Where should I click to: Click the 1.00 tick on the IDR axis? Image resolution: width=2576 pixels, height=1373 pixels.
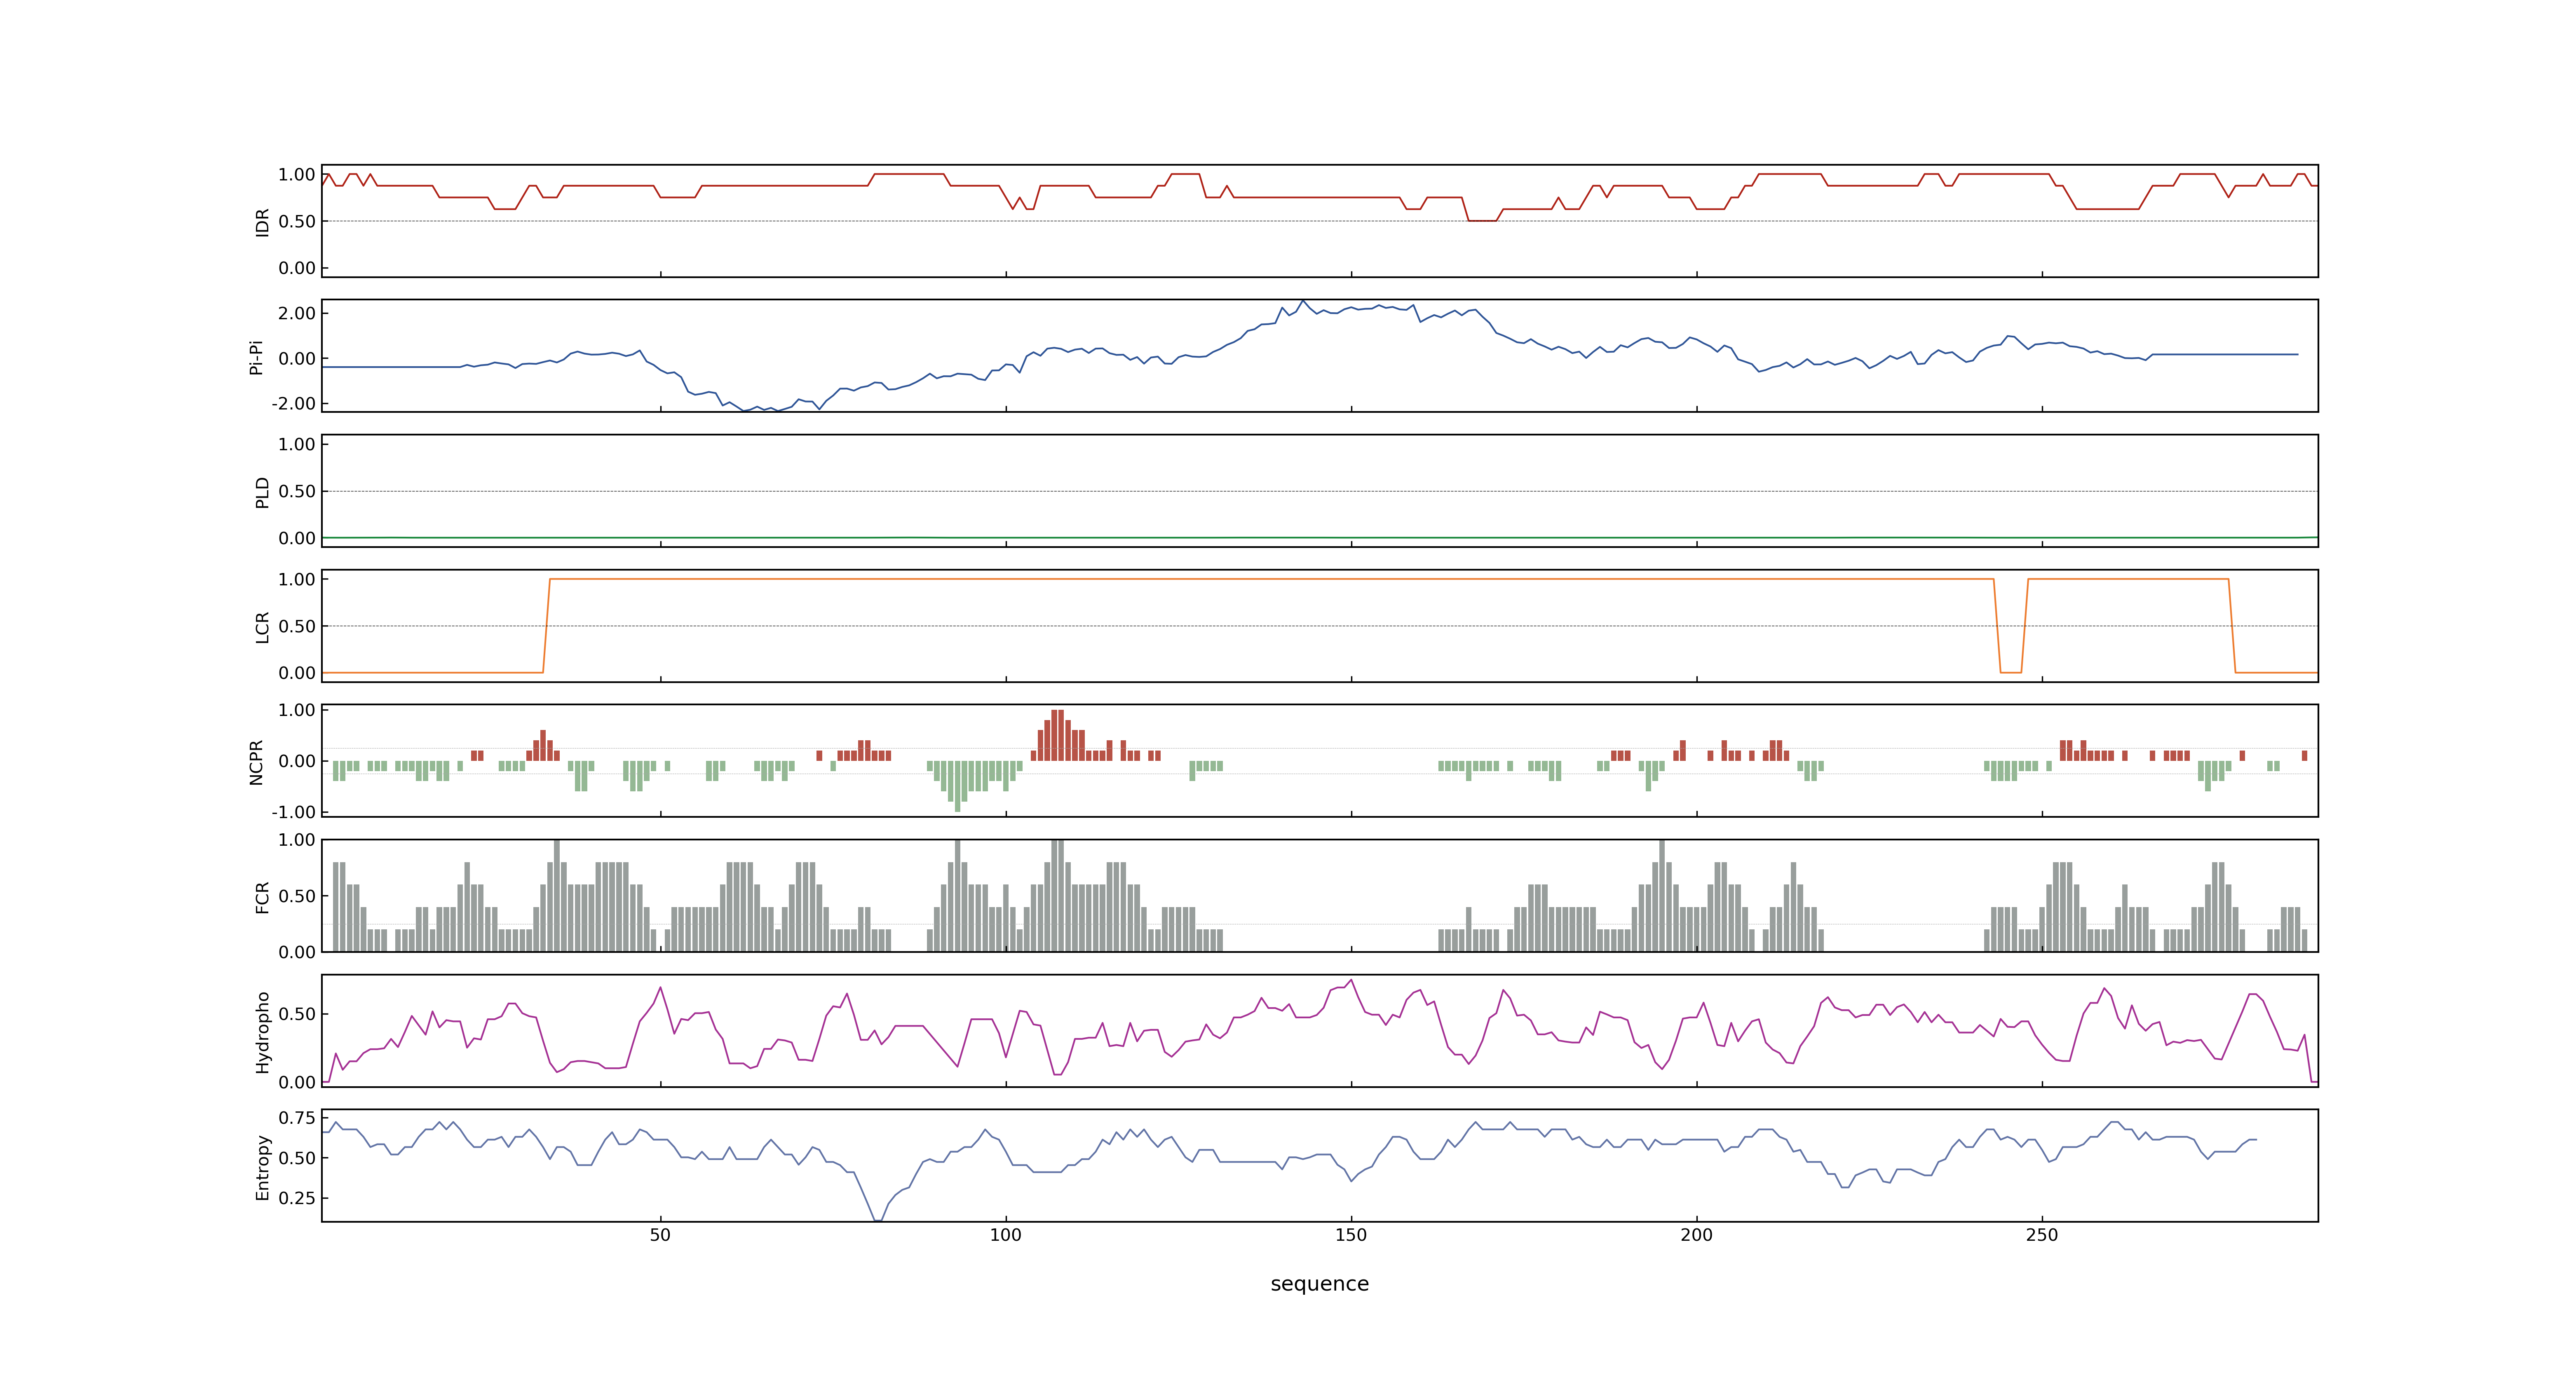click(297, 175)
